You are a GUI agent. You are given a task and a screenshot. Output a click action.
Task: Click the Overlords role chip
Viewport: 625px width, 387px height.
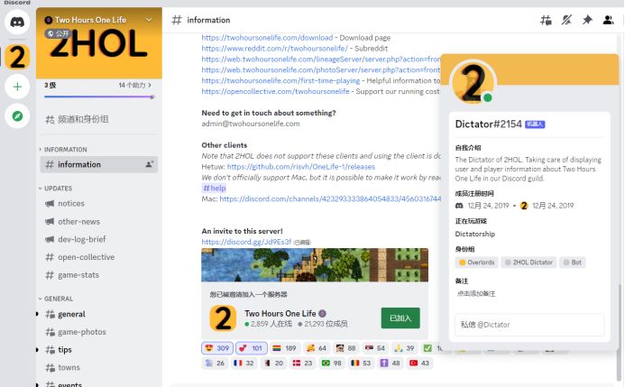tap(477, 263)
